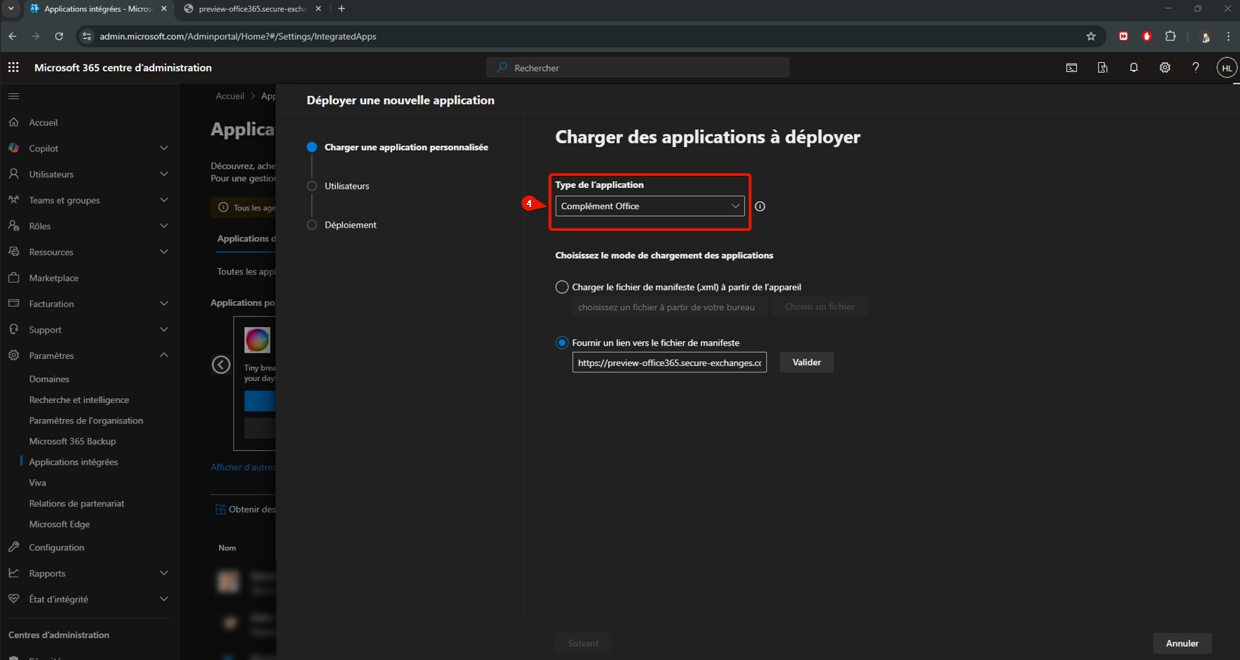
Task: Open the Type de l'application dropdown
Action: [x=650, y=206]
